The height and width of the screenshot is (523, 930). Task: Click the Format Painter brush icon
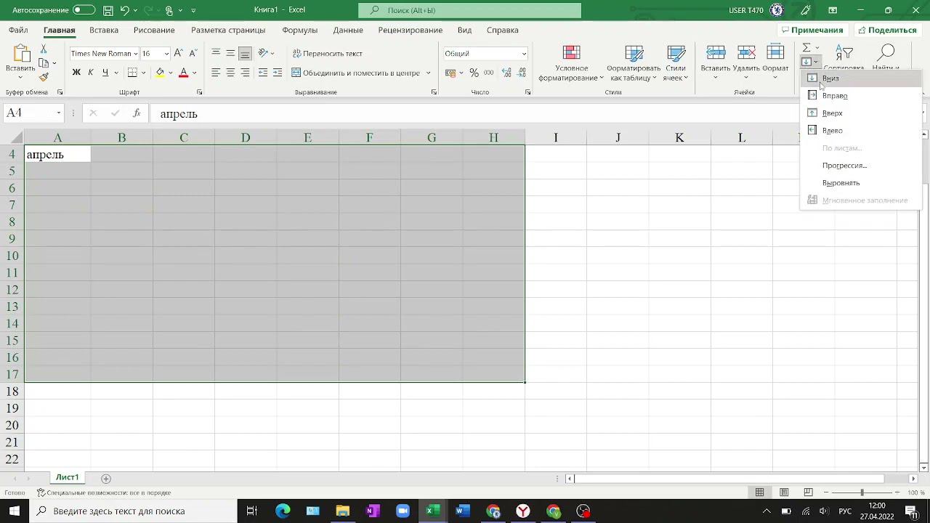44,77
